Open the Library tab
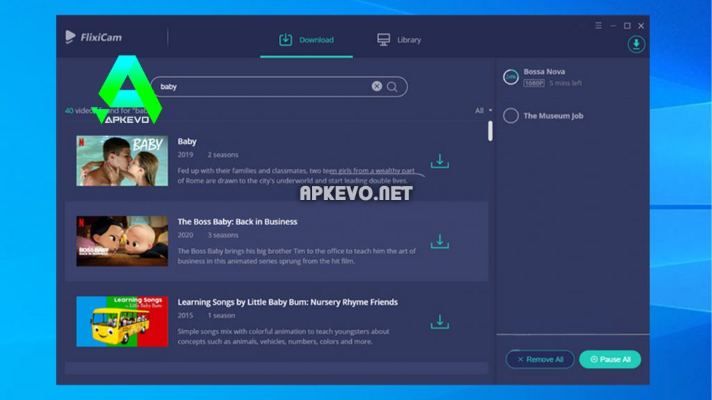Screen dimensions: 712x400 tap(399, 40)
